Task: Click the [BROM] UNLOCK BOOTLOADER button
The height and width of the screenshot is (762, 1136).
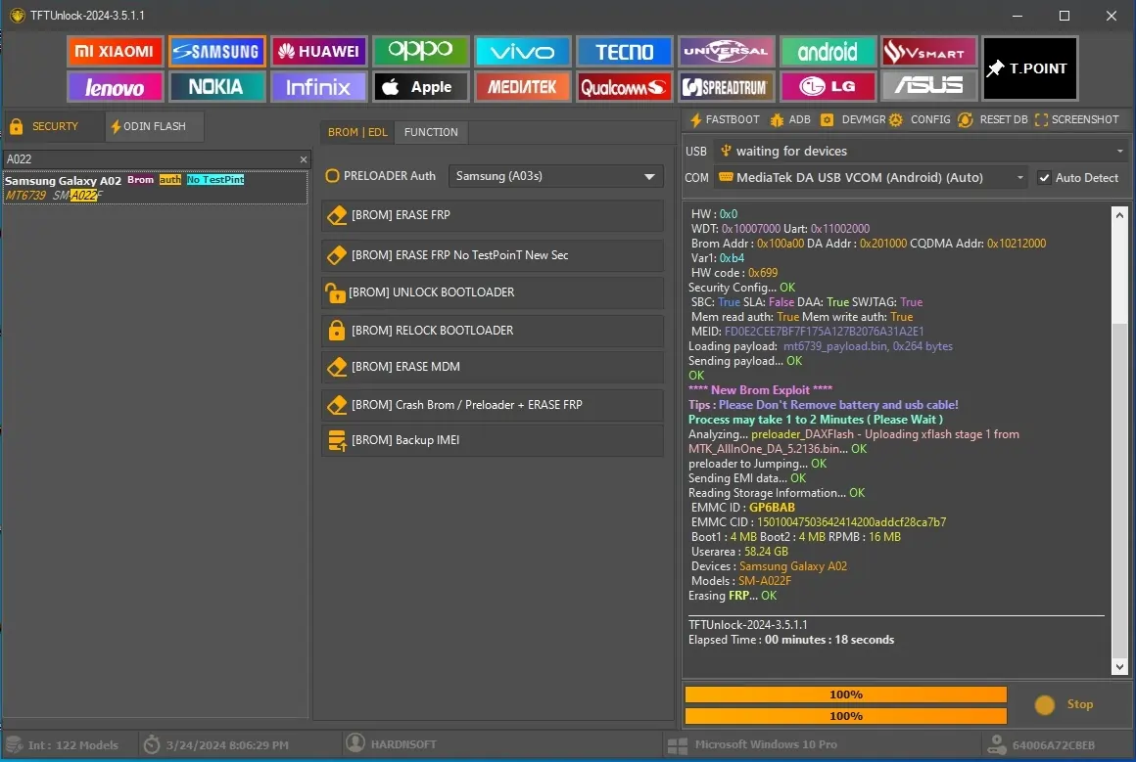Action: click(493, 292)
